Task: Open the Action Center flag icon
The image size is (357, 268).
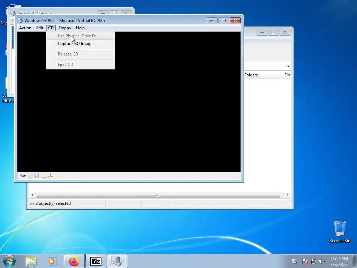Action: pos(305,261)
